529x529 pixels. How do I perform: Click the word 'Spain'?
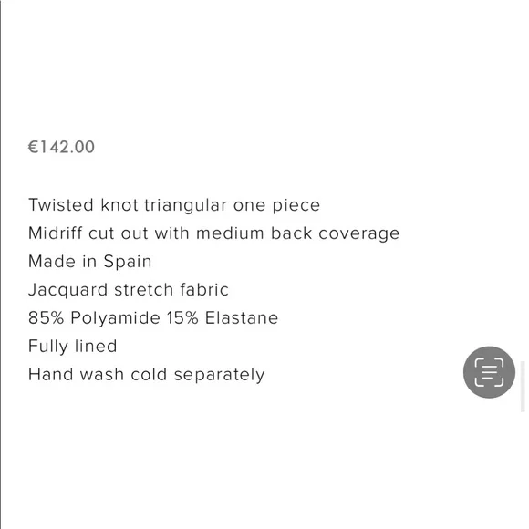pyautogui.click(x=128, y=262)
